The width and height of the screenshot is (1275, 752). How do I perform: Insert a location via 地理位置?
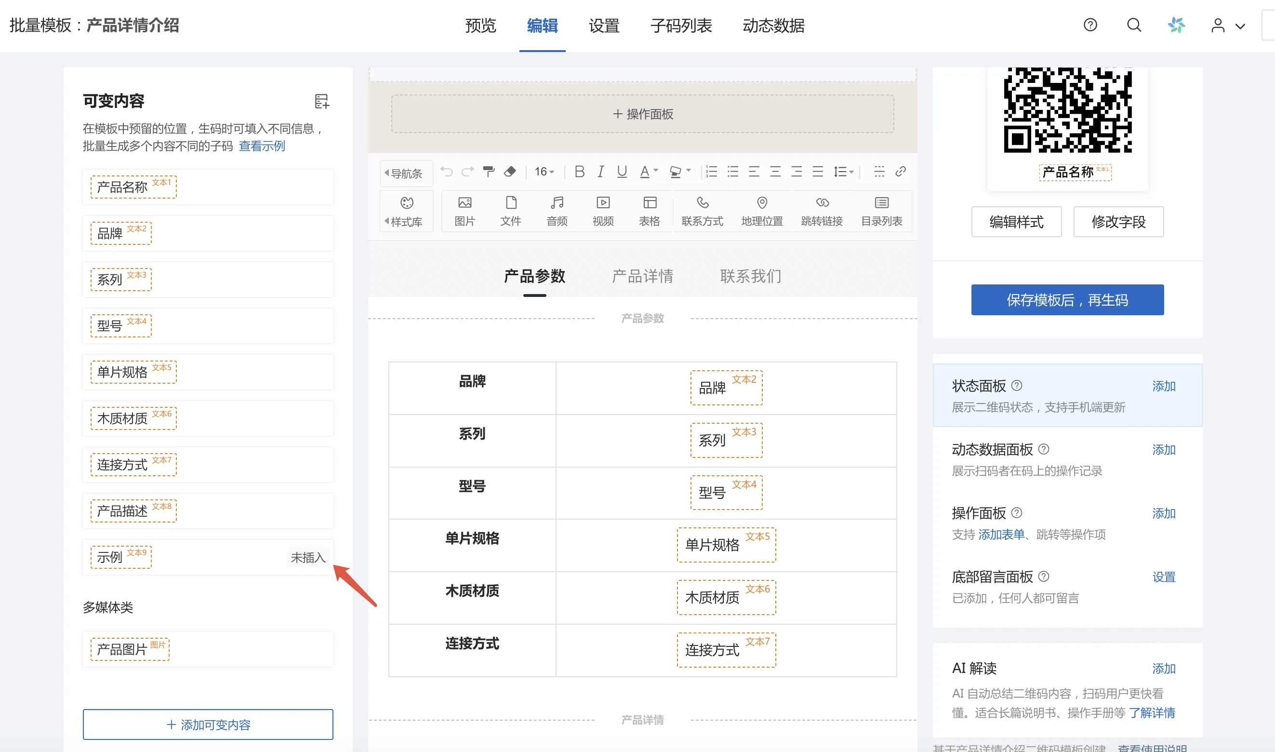(x=762, y=211)
